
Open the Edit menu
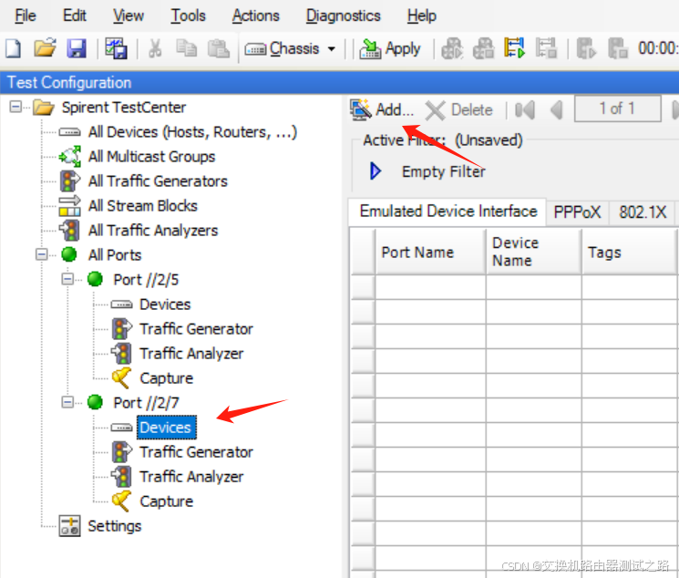[x=75, y=16]
